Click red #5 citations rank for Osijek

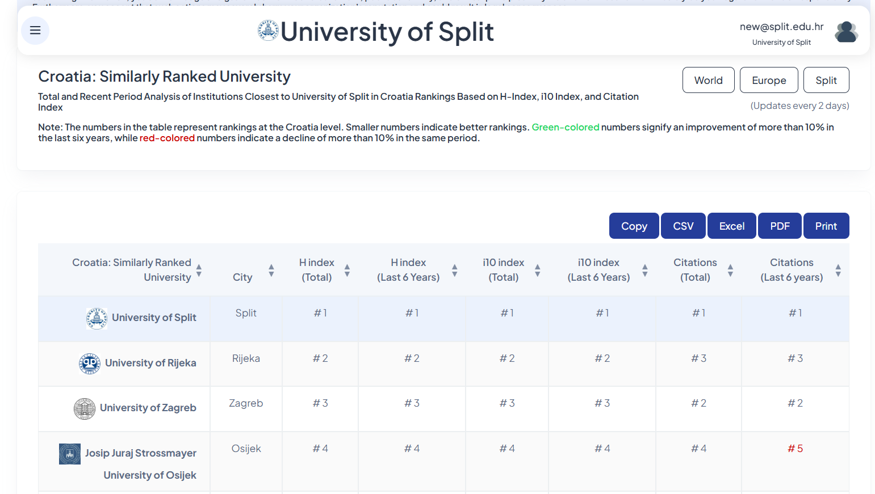(795, 449)
